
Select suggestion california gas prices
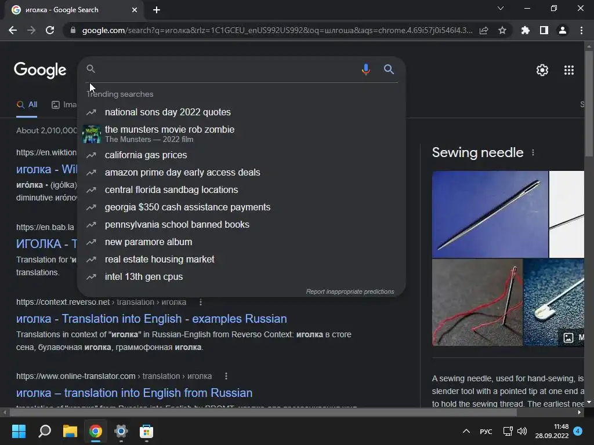point(242,155)
